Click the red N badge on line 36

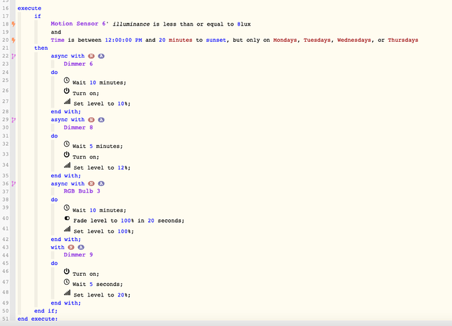[91, 183]
